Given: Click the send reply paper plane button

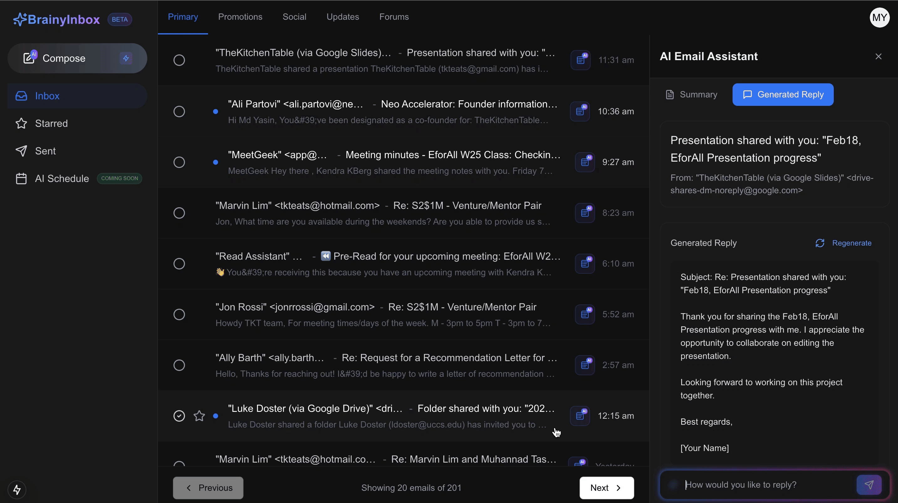Looking at the screenshot, I should point(869,485).
